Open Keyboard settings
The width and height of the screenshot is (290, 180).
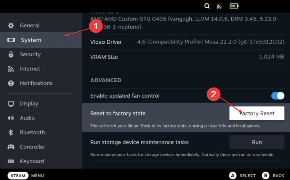click(x=41, y=161)
